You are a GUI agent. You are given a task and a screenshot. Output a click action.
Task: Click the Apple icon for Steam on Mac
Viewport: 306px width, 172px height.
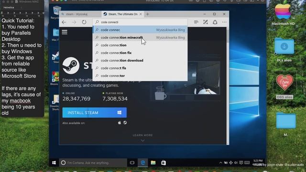click(x=120, y=123)
